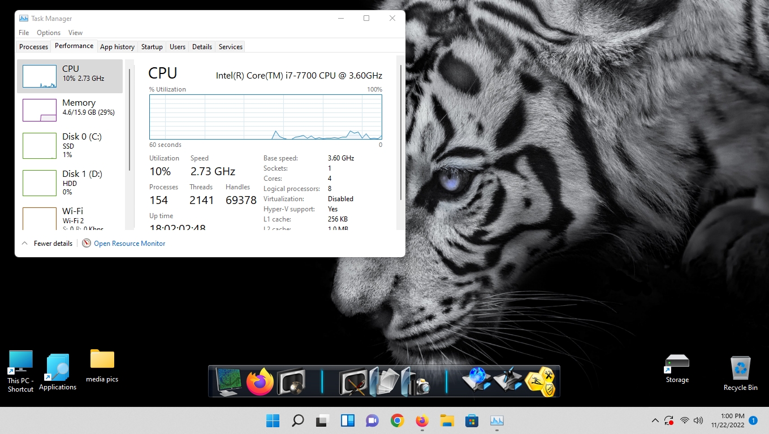Open Microsoft Store from the taskbar
The width and height of the screenshot is (769, 434).
click(x=472, y=420)
